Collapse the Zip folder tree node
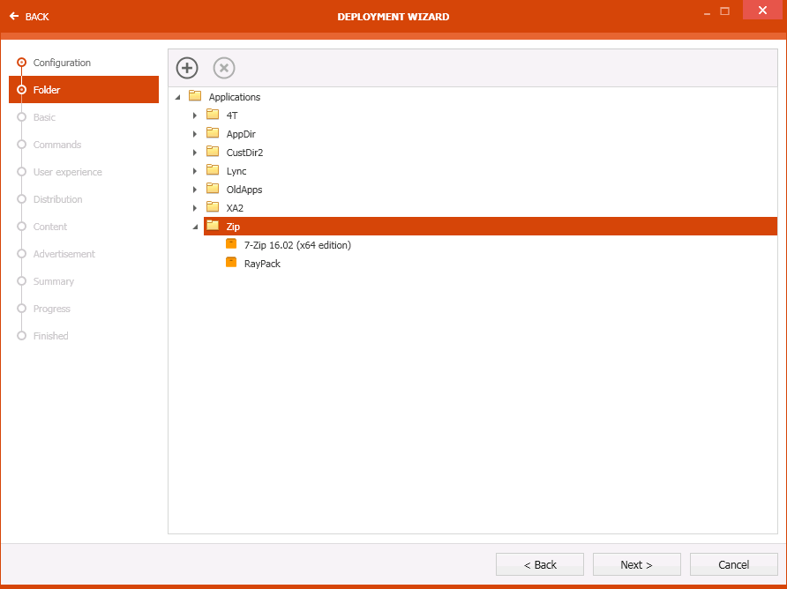The image size is (787, 589). (x=195, y=227)
